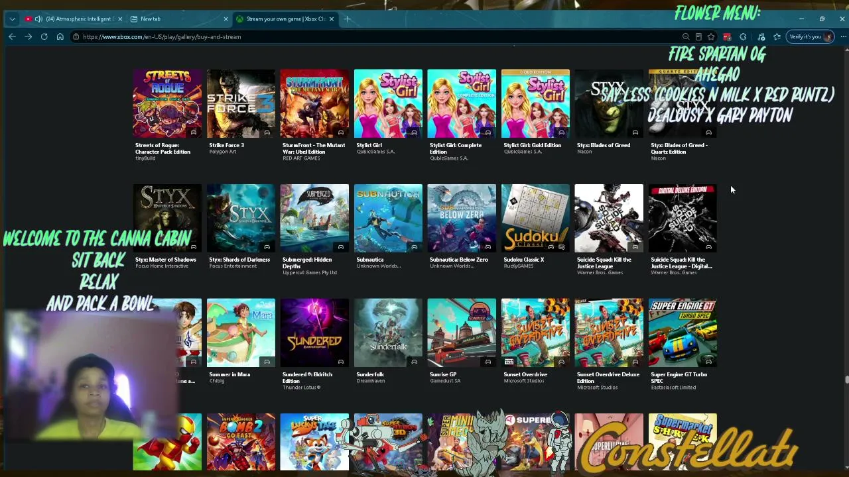Zoom out using the address bar magnifier

coord(686,37)
